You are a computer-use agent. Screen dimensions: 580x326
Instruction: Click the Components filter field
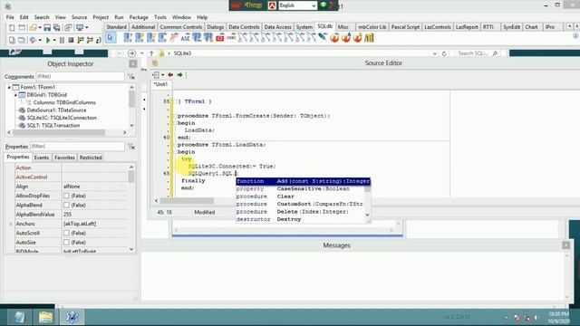[x=81, y=76]
